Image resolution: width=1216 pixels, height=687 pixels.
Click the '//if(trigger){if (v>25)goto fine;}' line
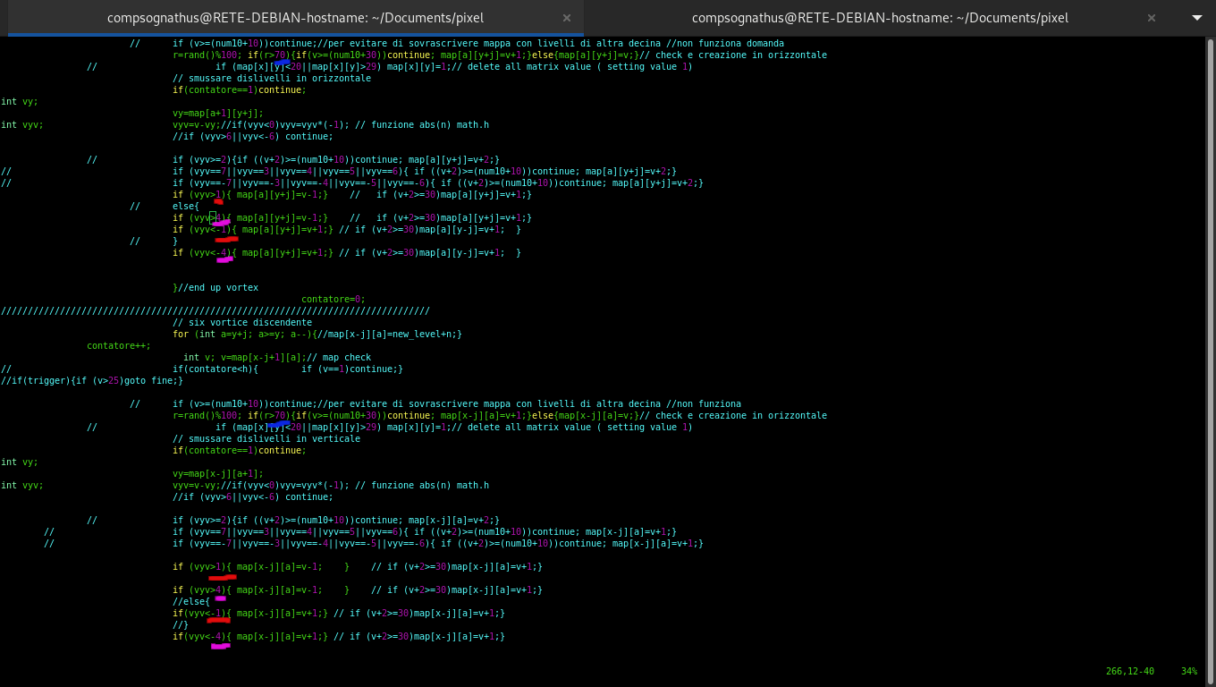[x=92, y=380]
